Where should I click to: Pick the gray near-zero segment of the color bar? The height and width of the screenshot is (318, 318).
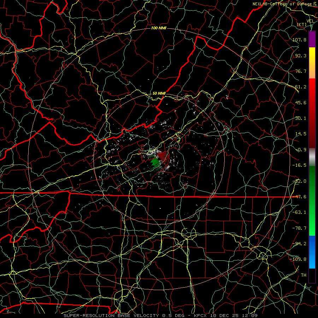(312, 157)
